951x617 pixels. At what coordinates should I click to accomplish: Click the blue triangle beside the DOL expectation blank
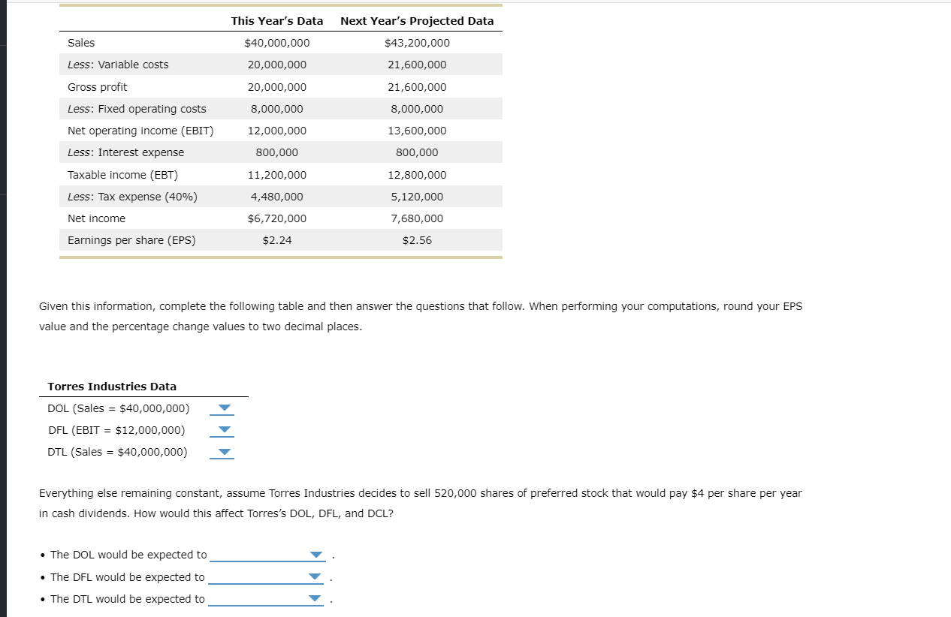coord(315,555)
